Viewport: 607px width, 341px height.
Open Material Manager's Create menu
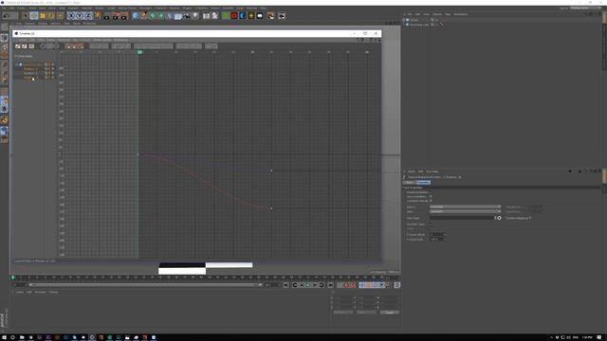pyautogui.click(x=19, y=292)
